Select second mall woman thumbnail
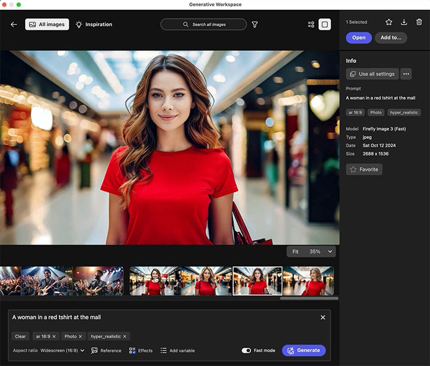Image resolution: width=430 pixels, height=366 pixels. tap(206, 281)
